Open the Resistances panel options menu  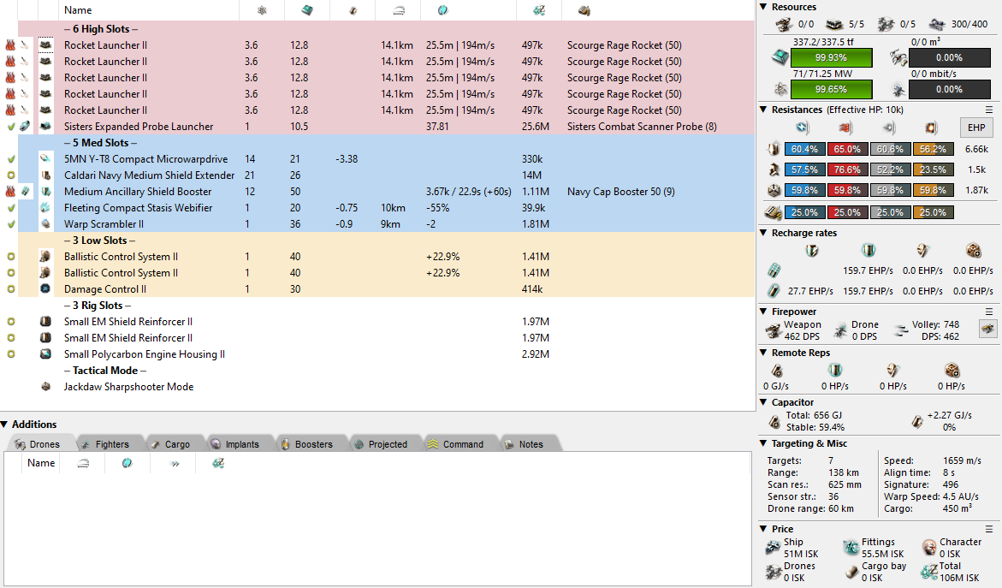point(989,110)
